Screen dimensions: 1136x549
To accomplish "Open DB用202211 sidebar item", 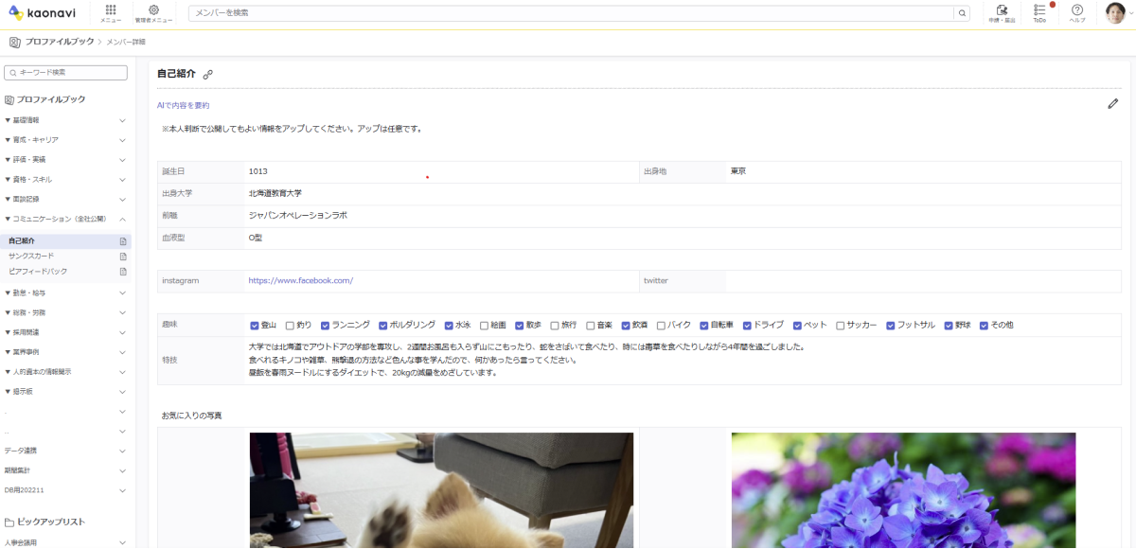I will tap(25, 490).
